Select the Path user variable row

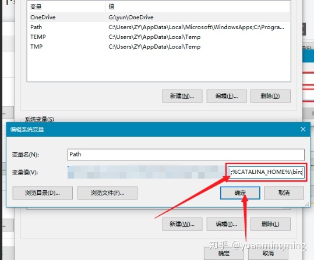tap(159, 27)
